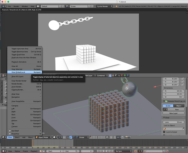Toggle the Properties checkbox in View menu
The height and width of the screenshot is (153, 188).
(x=10, y=134)
